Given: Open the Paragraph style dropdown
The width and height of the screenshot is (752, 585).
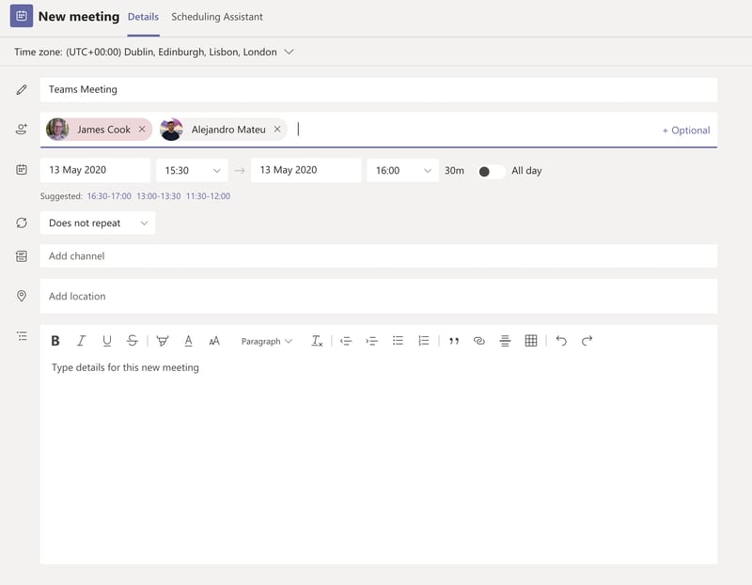Looking at the screenshot, I should [x=266, y=341].
